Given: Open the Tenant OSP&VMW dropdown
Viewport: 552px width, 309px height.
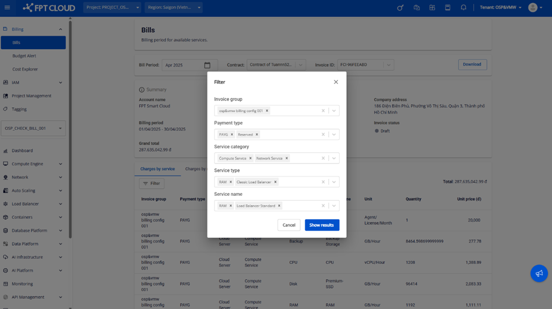Looking at the screenshot, I should coord(500,8).
